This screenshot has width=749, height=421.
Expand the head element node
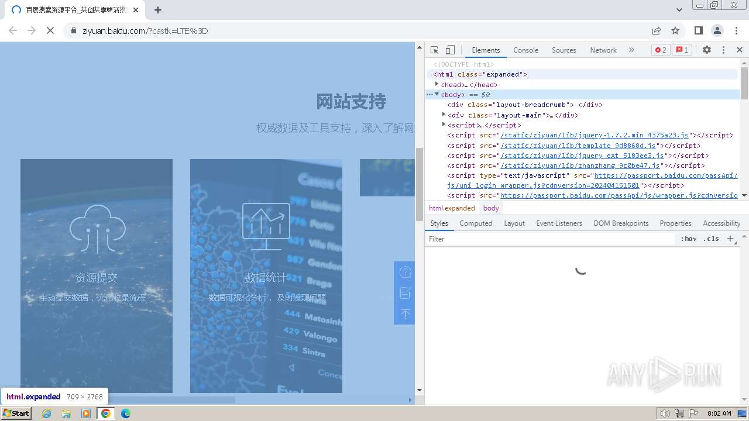coord(437,84)
